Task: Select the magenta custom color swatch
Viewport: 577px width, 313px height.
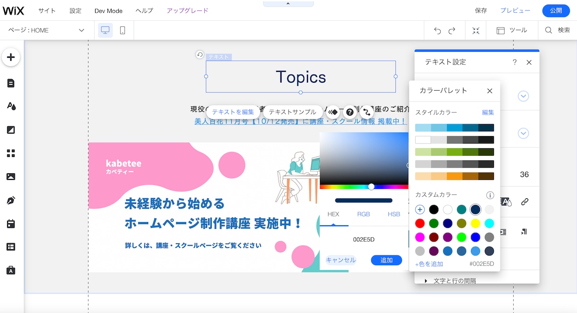Action: click(420, 237)
